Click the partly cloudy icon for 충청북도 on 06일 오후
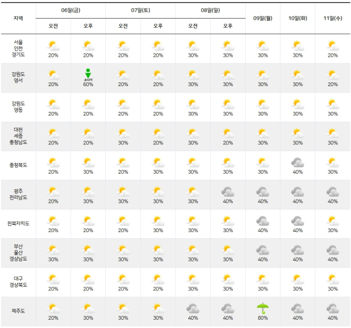The height and width of the screenshot is (328, 351). [x=88, y=163]
